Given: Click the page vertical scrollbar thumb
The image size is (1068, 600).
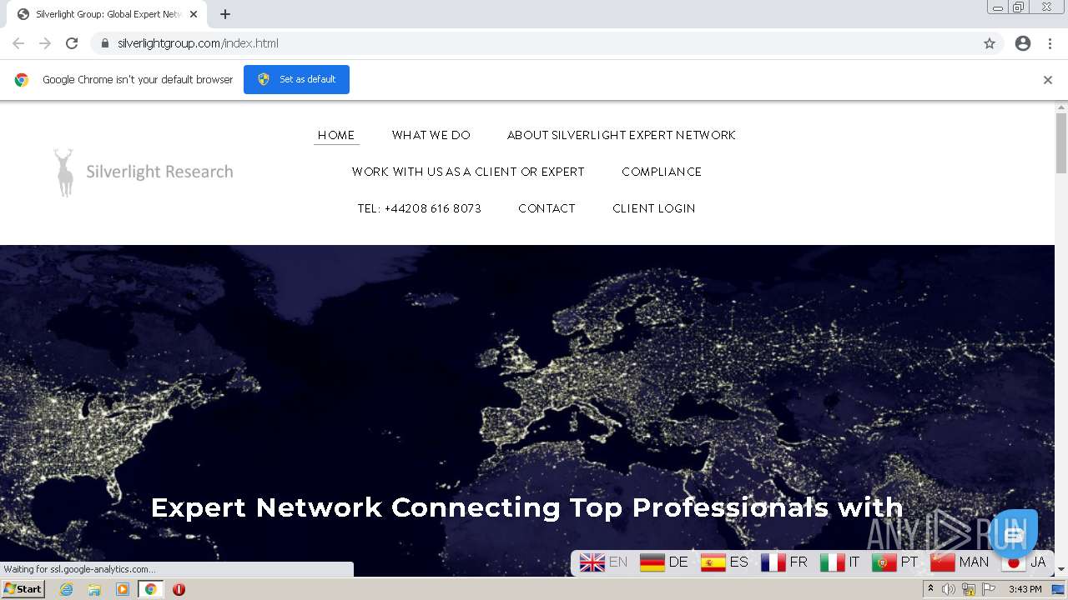Looking at the screenshot, I should pos(1061,142).
